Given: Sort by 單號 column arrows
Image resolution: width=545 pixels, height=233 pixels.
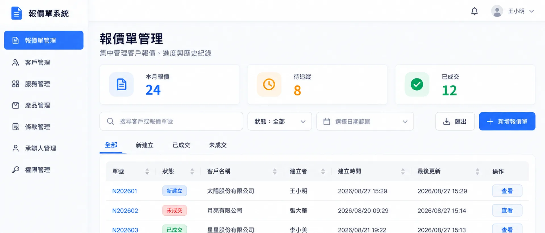Looking at the screenshot, I should [x=147, y=171].
